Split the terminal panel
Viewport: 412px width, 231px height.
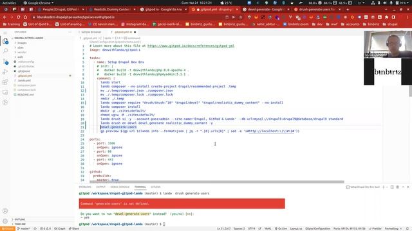(x=392, y=187)
